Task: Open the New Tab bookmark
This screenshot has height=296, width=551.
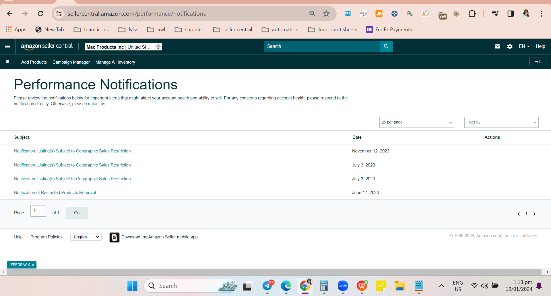Action: 50,30
